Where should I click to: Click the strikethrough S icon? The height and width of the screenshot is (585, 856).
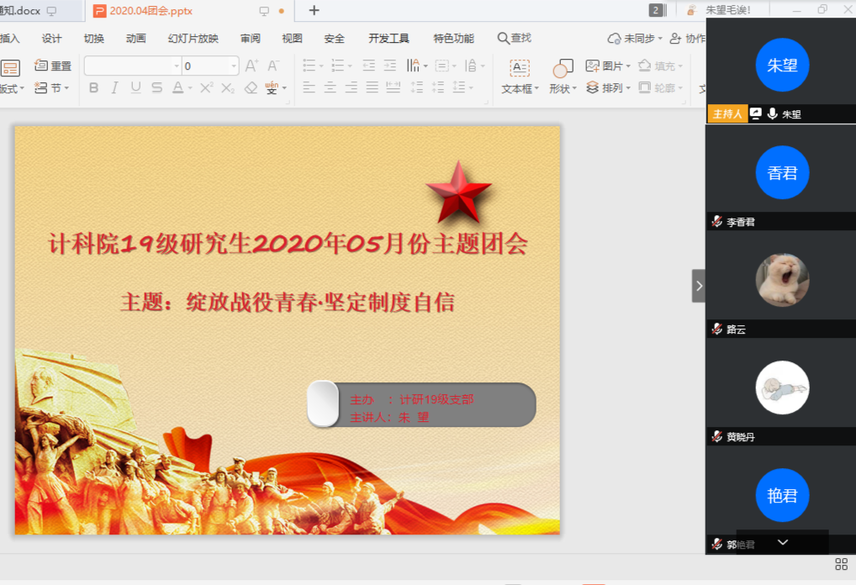(156, 88)
